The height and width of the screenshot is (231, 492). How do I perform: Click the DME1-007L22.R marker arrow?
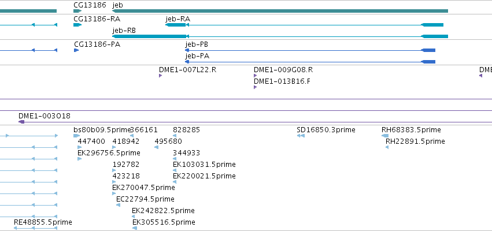point(160,76)
